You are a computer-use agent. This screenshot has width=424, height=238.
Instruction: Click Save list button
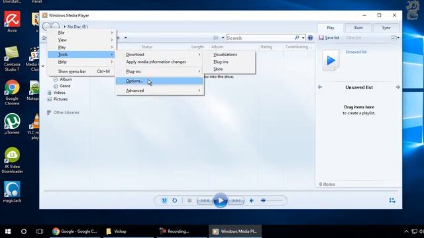pos(329,38)
